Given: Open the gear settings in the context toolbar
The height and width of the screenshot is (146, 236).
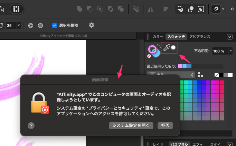Looking at the screenshot, I should point(91,25).
